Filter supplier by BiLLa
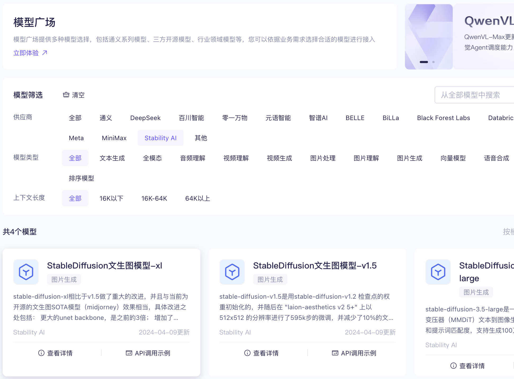Image resolution: width=514 pixels, height=379 pixels. click(391, 118)
